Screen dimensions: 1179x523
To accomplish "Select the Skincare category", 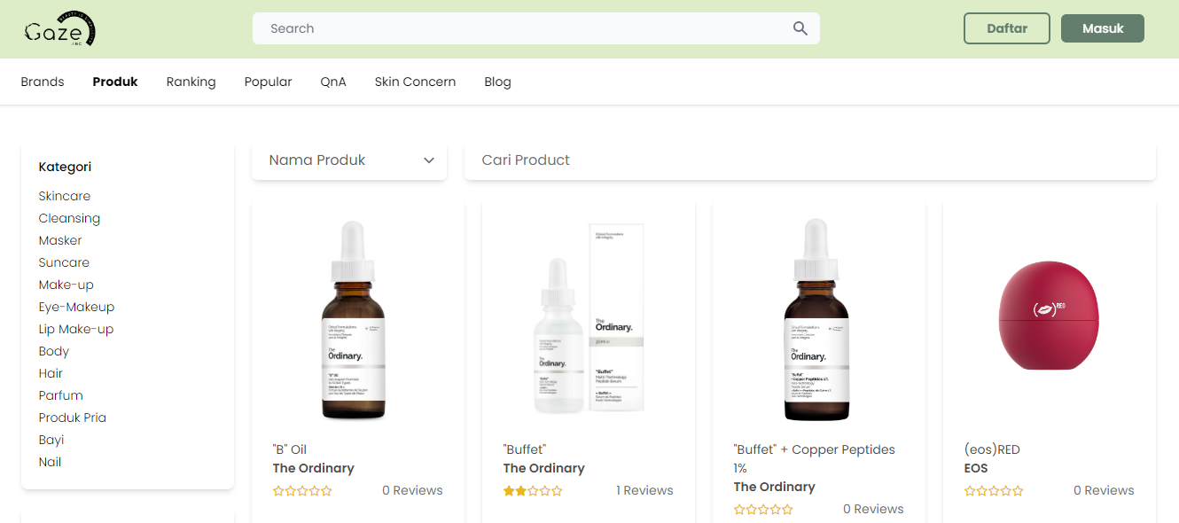I will (65, 196).
